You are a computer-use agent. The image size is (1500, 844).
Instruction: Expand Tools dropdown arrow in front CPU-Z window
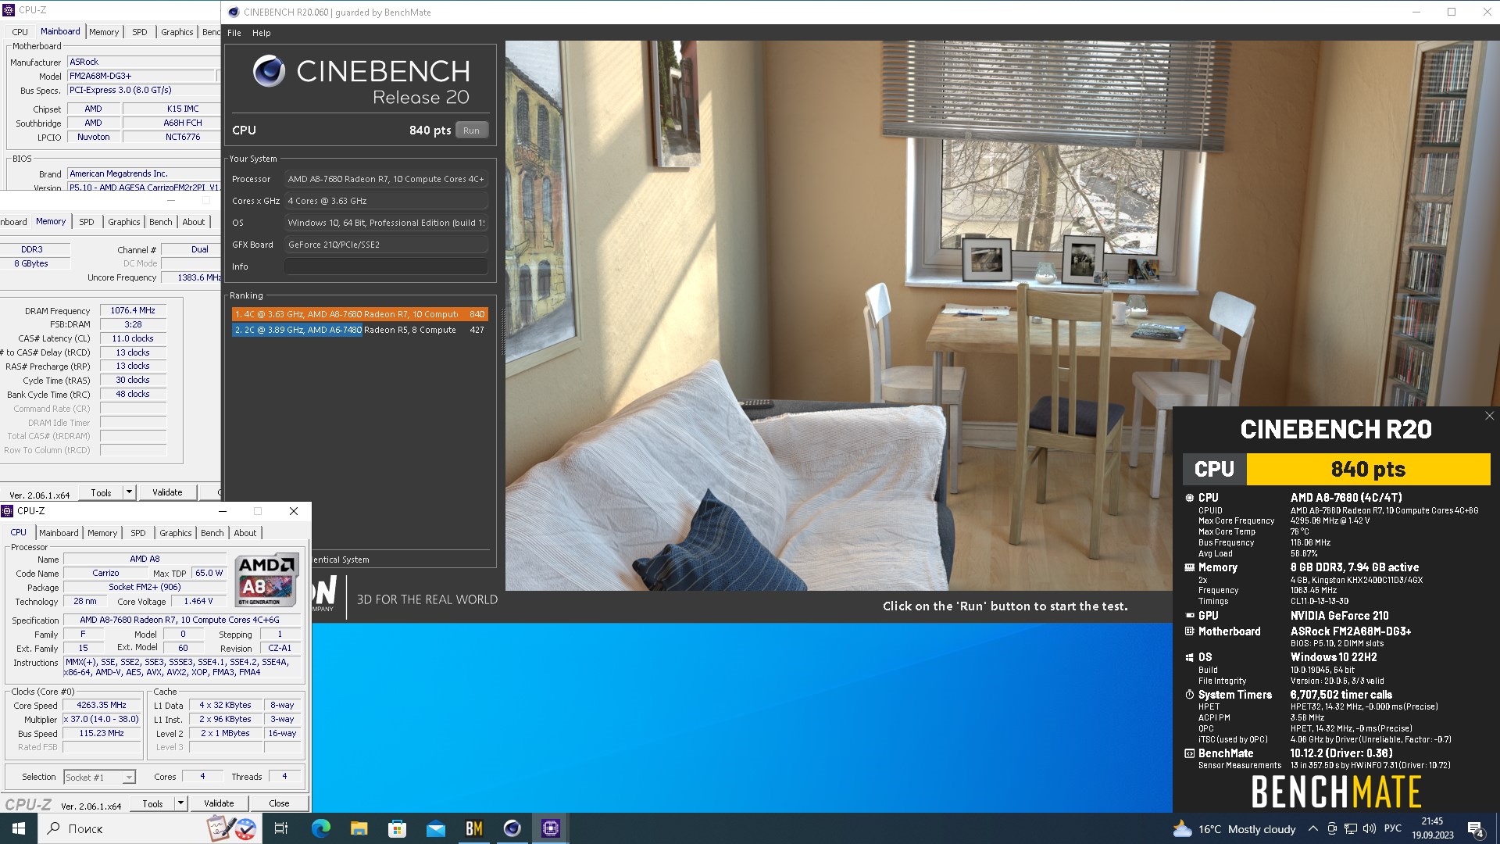click(x=180, y=803)
